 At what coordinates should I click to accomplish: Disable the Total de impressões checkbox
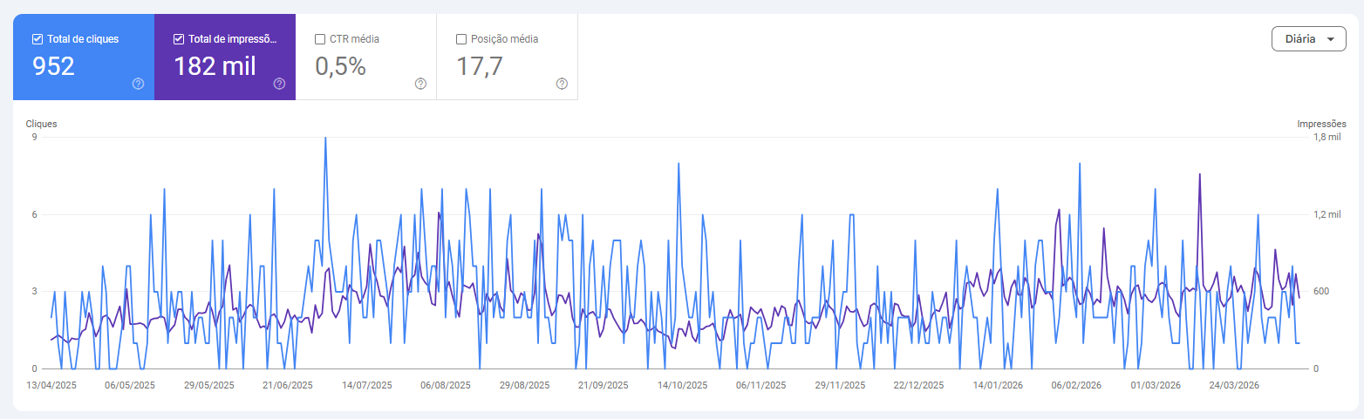179,39
